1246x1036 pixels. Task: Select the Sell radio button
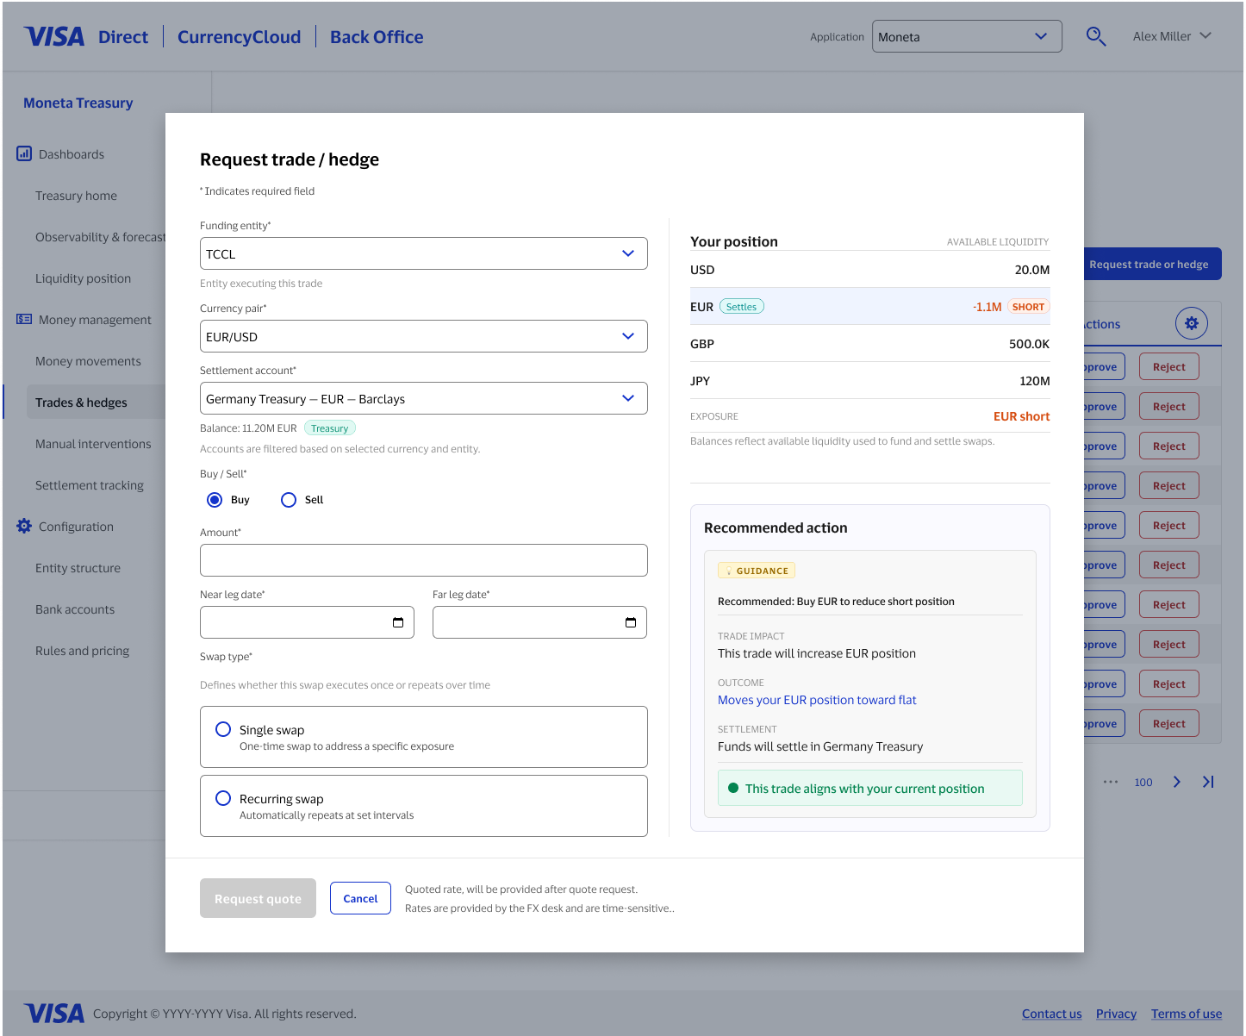tap(289, 500)
